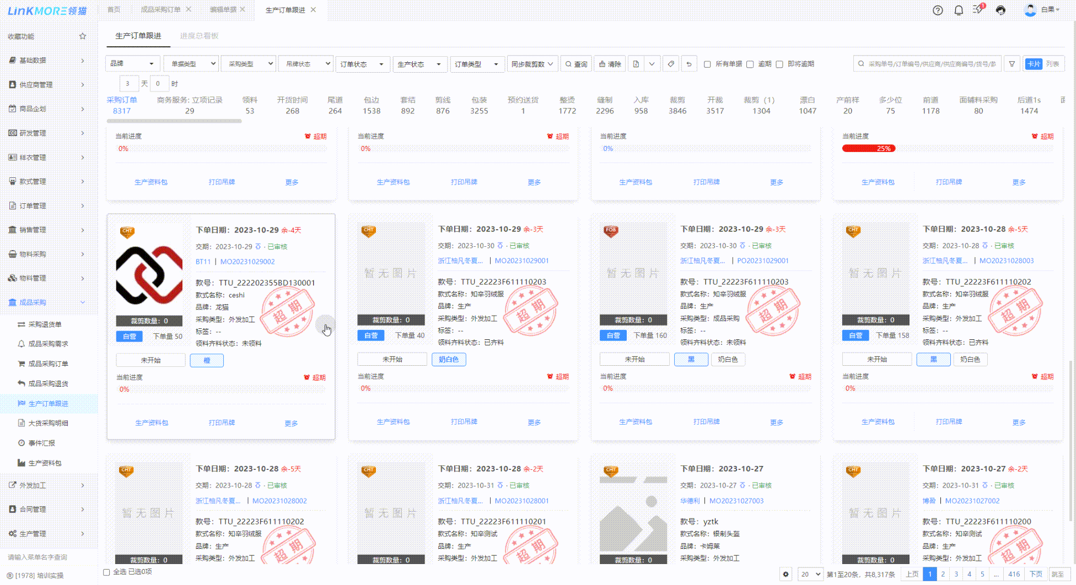Click the 查询 search button
1076x585 pixels.
[575, 64]
